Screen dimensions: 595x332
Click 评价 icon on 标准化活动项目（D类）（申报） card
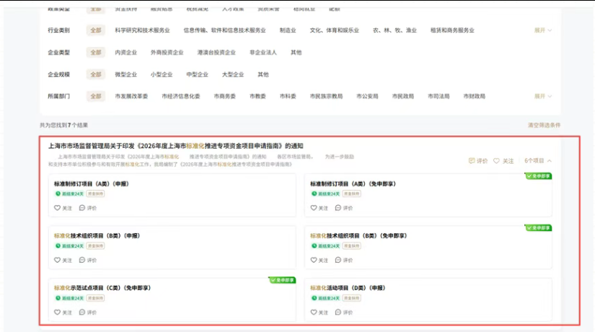[x=338, y=312]
